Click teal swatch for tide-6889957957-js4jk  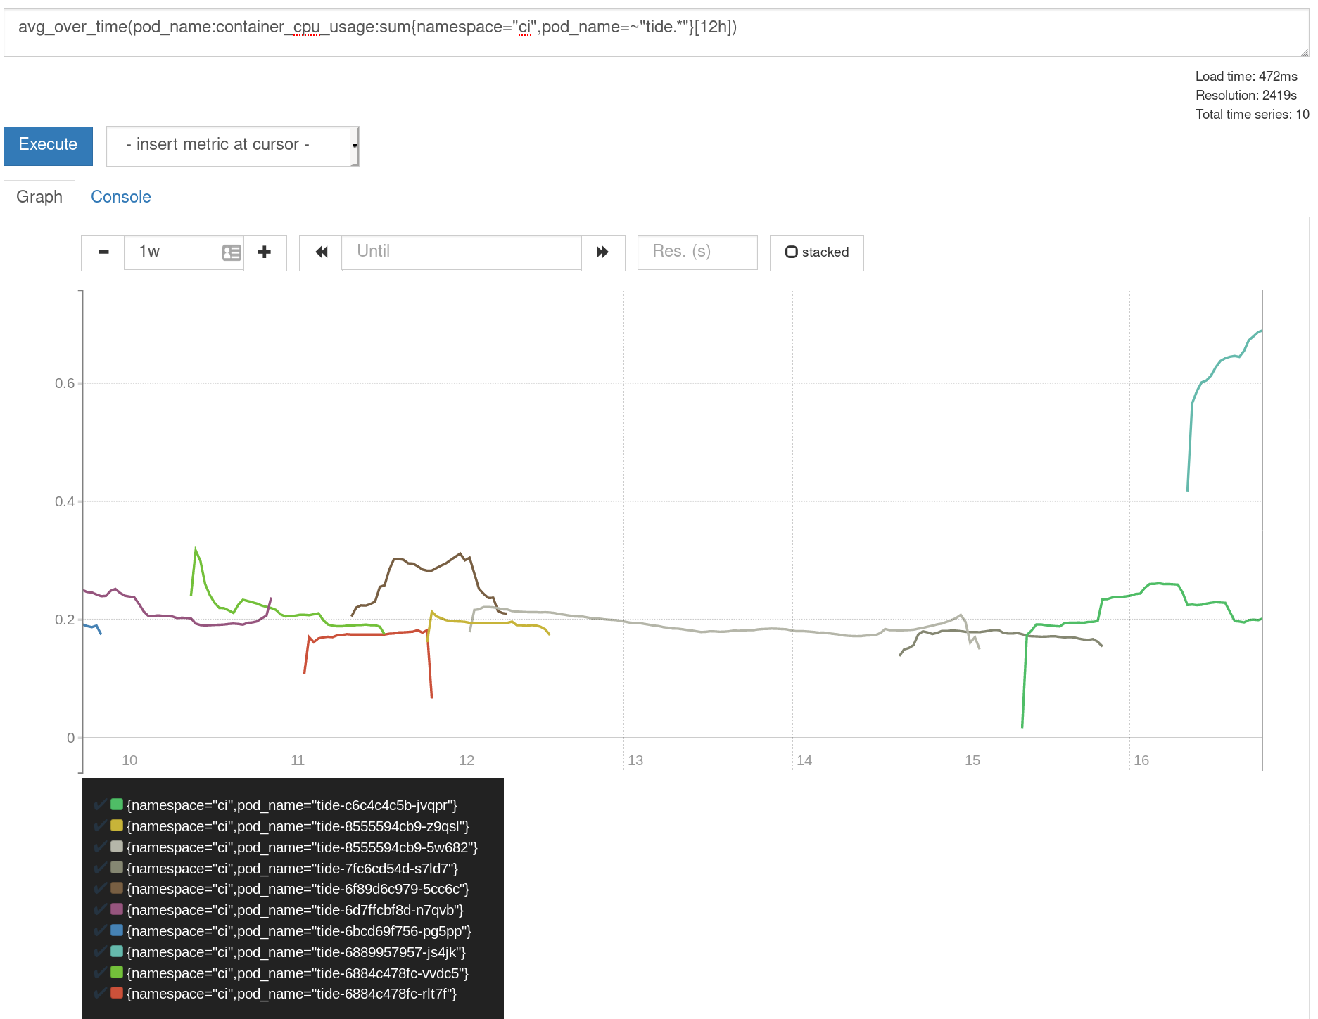point(117,951)
